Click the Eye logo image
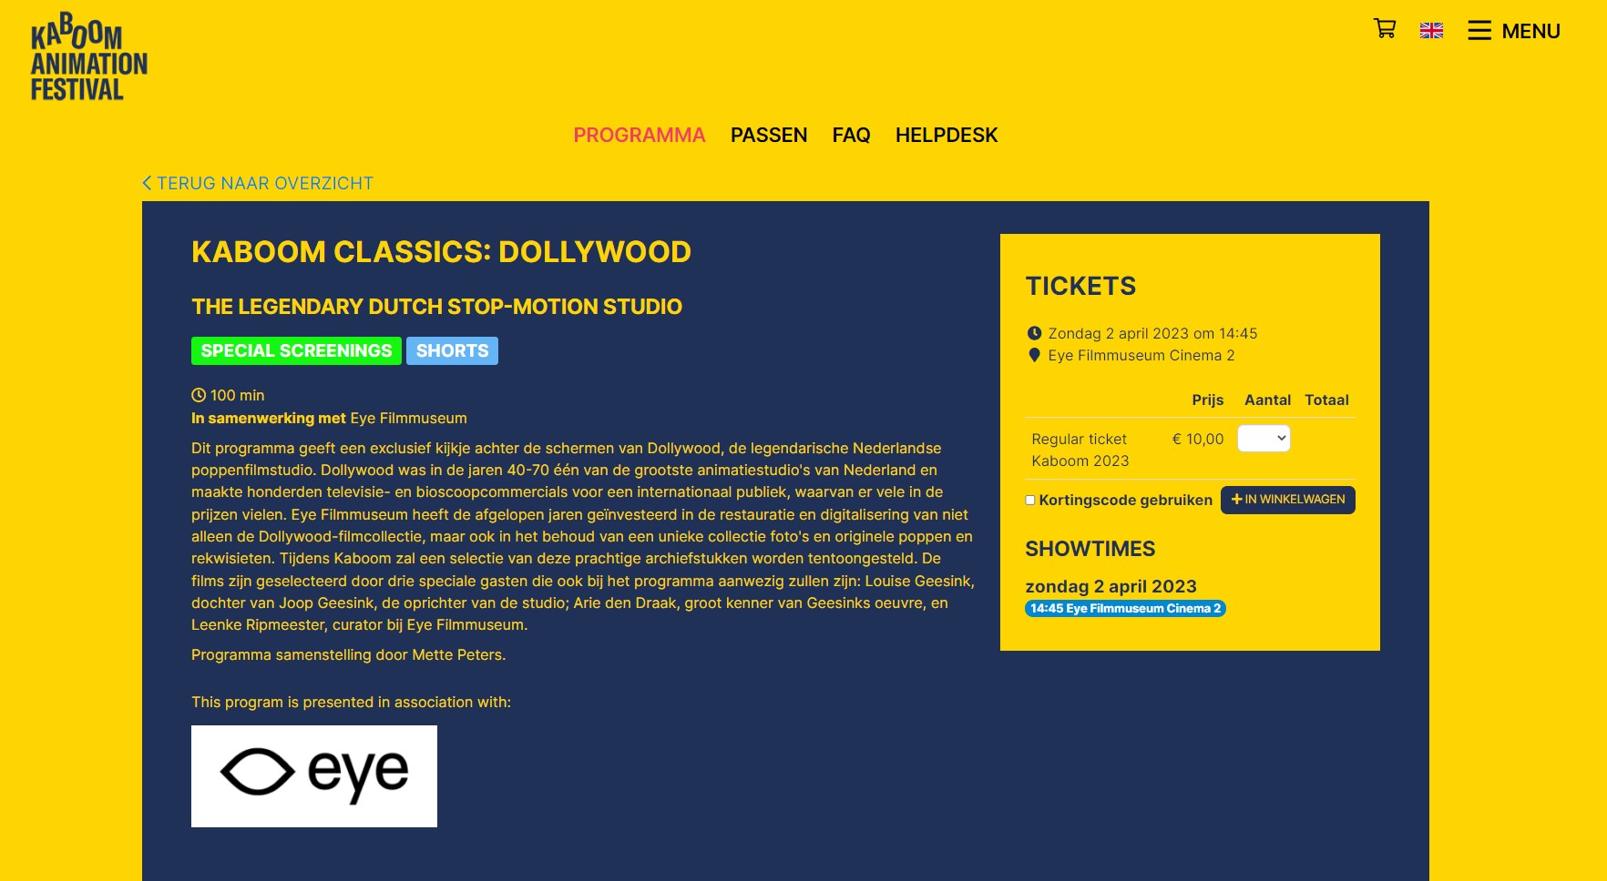Viewport: 1607px width, 881px height. coord(314,776)
